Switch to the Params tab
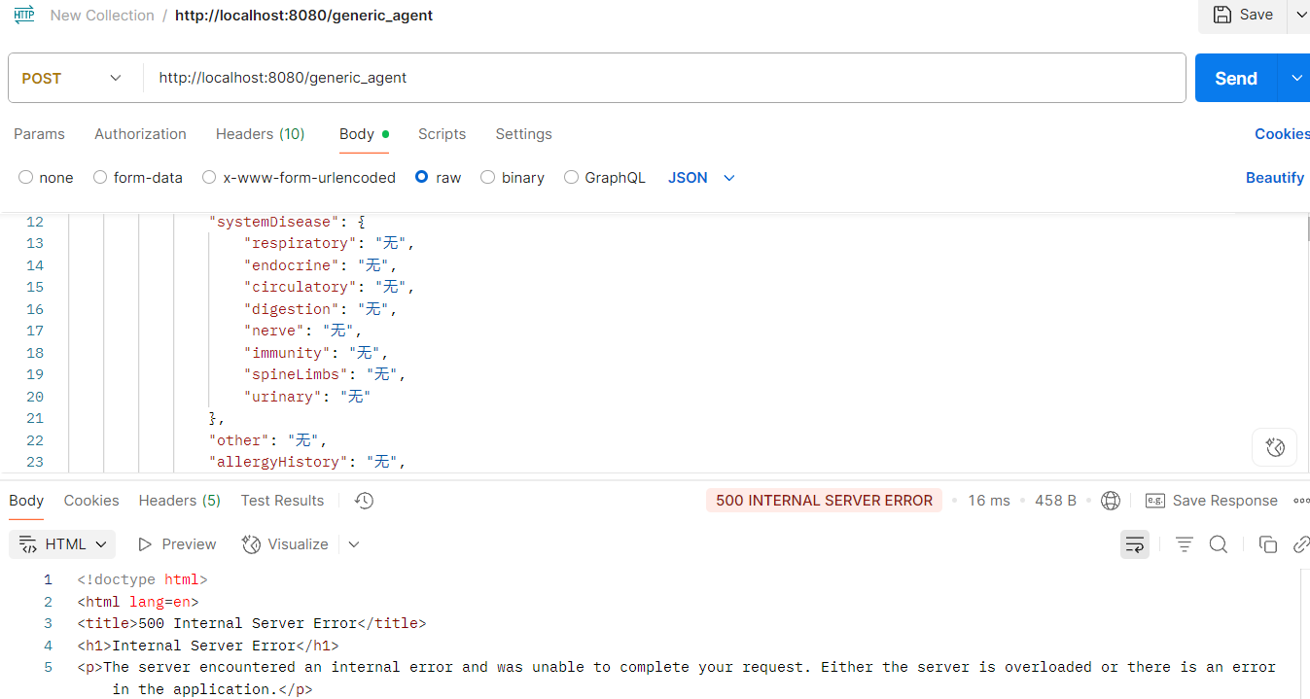1310x699 pixels. 39,134
